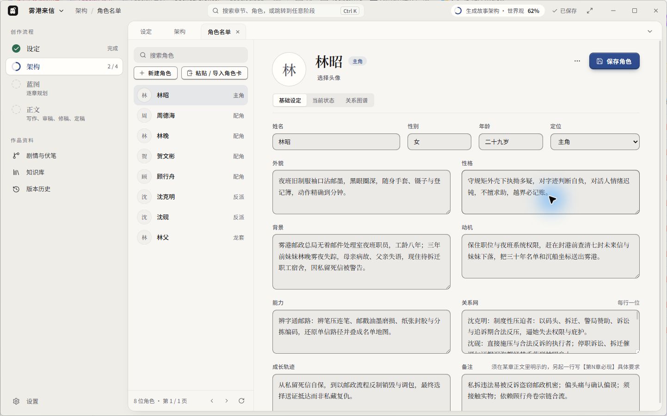Click the app logo icon
Screen dimensions: 667x416
[13, 11]
